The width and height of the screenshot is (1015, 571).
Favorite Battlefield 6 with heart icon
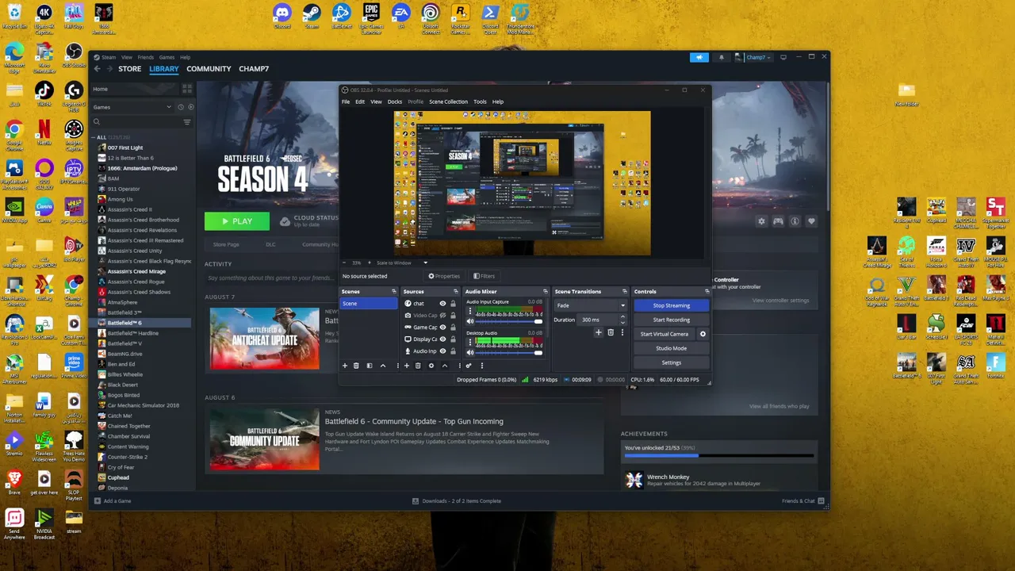[811, 221]
